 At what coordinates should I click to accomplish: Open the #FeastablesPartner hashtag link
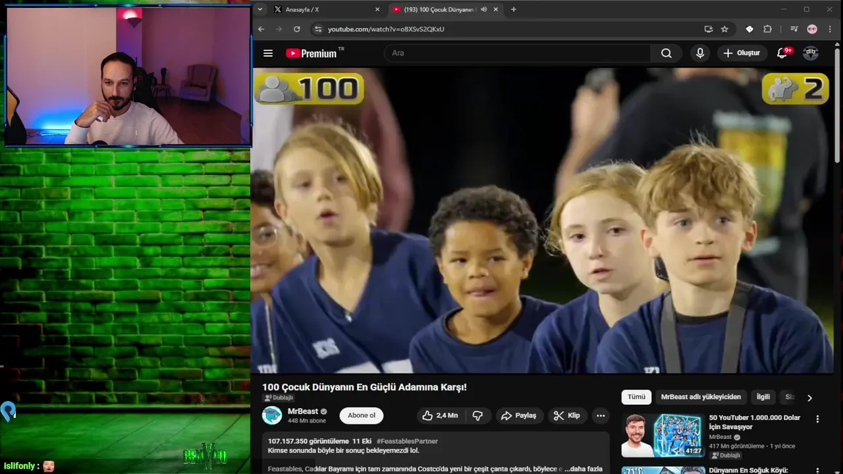[407, 441]
